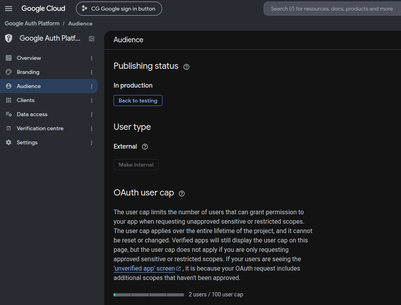Open more options for Audience

tap(92, 86)
